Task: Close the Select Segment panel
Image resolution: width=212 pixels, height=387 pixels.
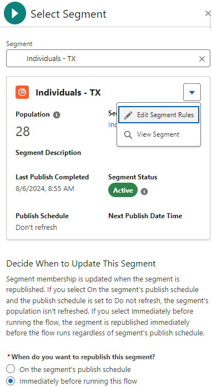Action: [208, 13]
